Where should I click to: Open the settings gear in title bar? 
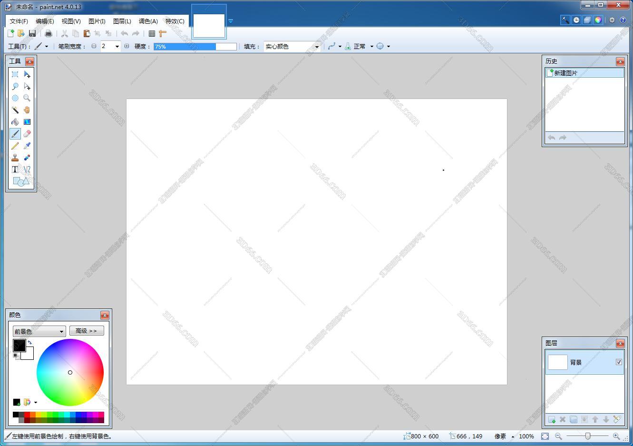(x=612, y=20)
